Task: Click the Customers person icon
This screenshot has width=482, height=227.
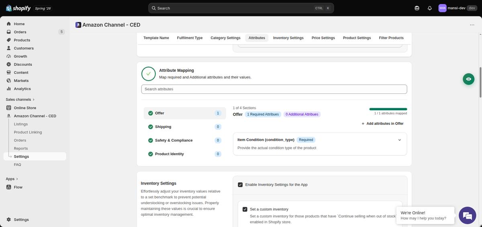Action: pos(9,48)
